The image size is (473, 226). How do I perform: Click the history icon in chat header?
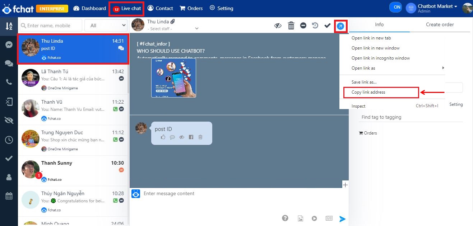(315, 25)
